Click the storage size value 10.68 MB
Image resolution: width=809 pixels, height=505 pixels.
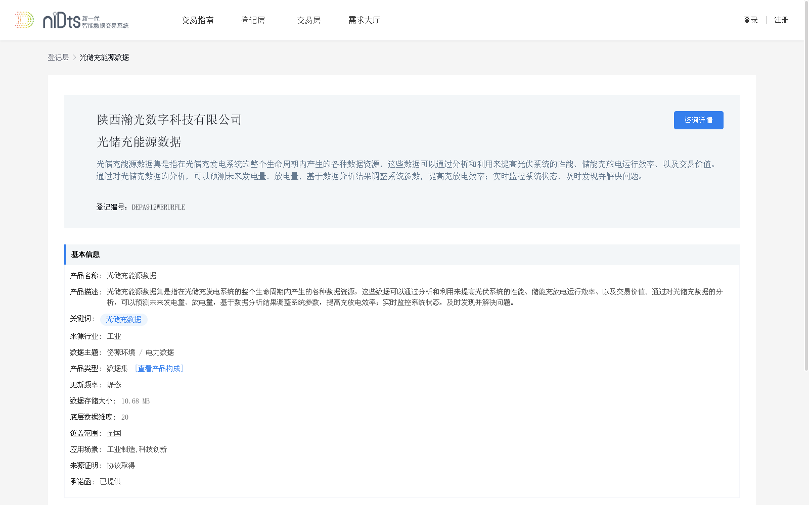pyautogui.click(x=136, y=401)
